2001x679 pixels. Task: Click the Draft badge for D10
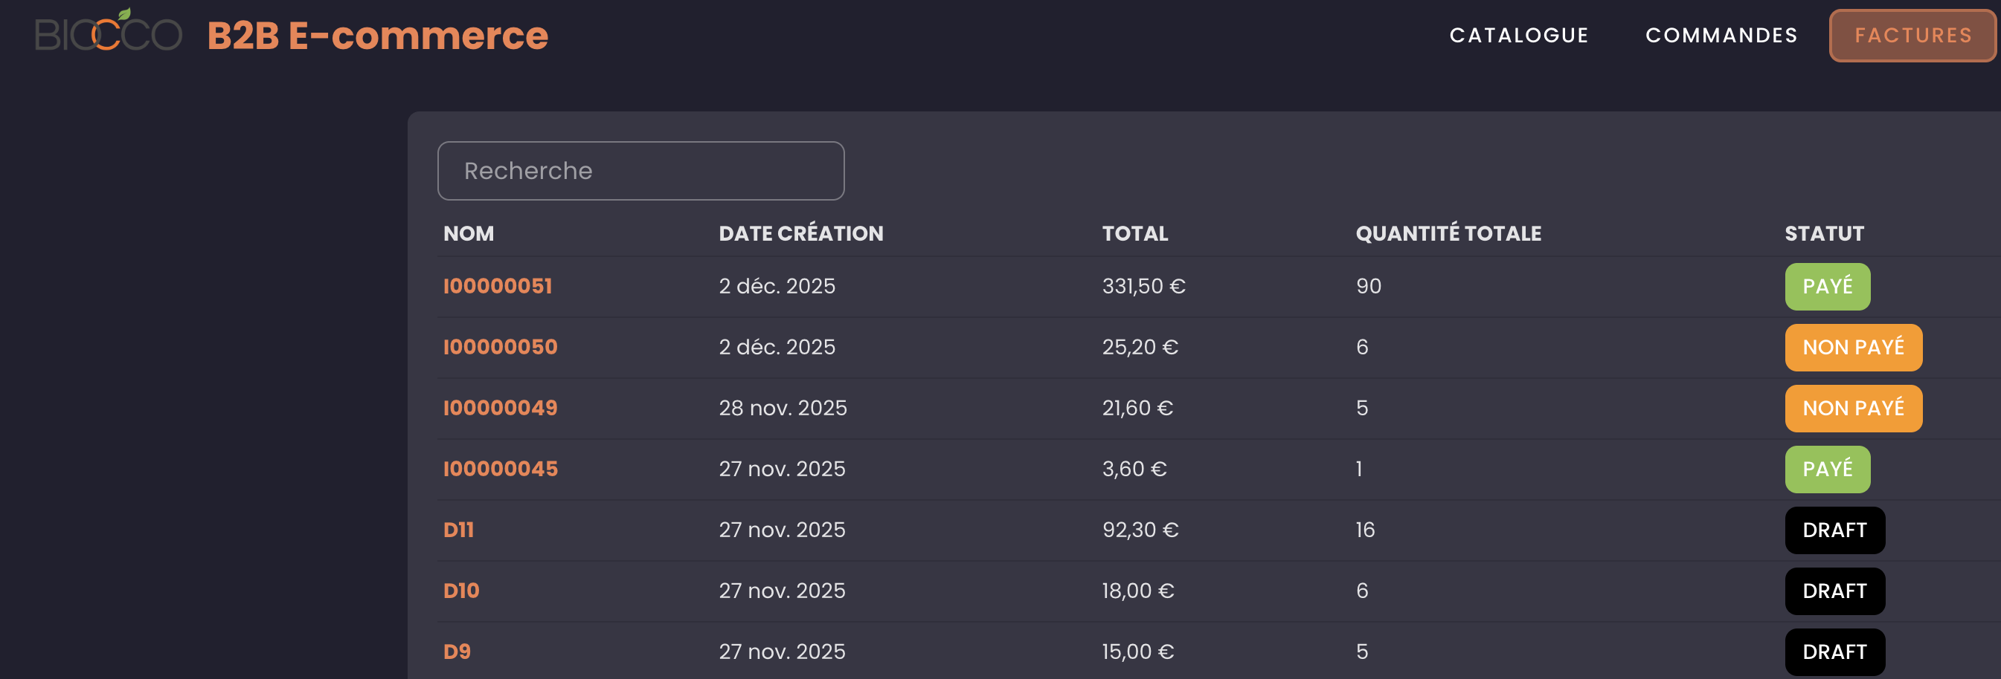[1834, 591]
